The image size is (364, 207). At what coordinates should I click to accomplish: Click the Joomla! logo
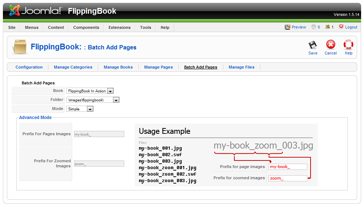[x=35, y=11]
